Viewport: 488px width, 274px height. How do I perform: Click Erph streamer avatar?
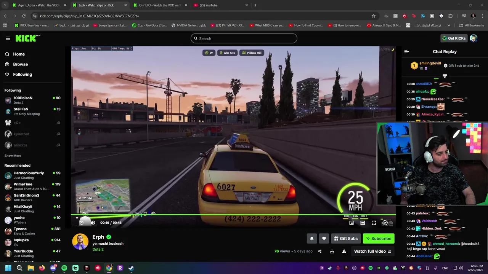coord(80,242)
